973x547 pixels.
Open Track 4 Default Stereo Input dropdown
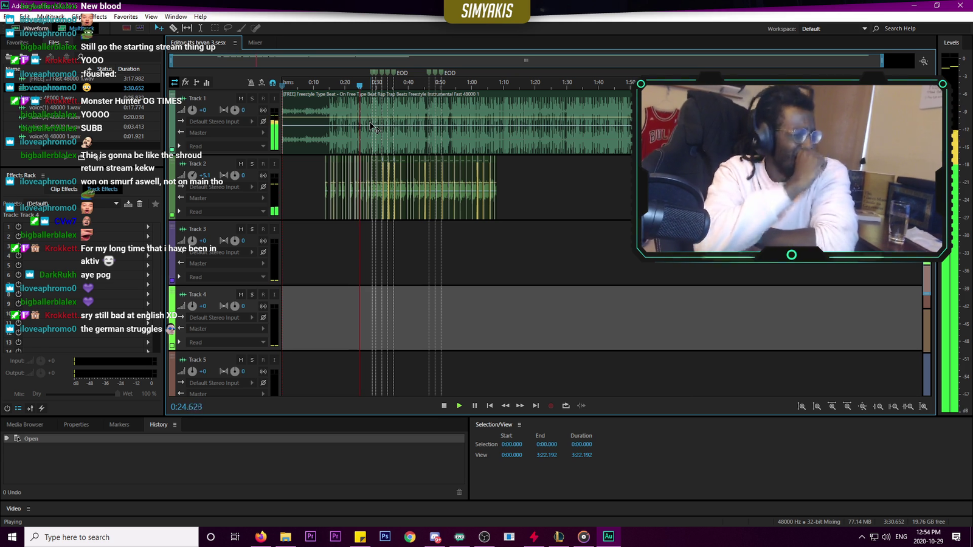pos(221,317)
